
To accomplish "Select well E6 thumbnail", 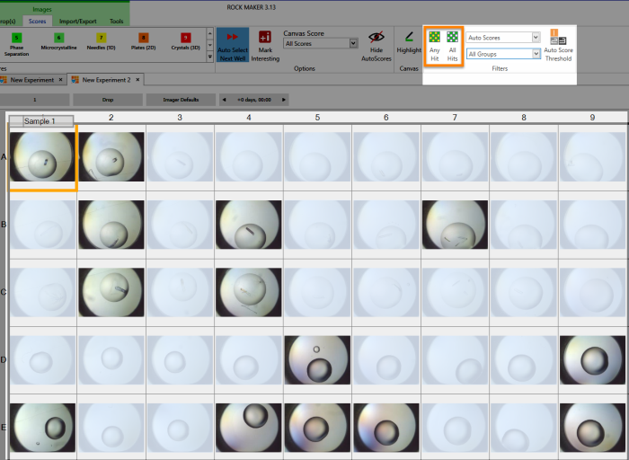I will click(x=386, y=428).
